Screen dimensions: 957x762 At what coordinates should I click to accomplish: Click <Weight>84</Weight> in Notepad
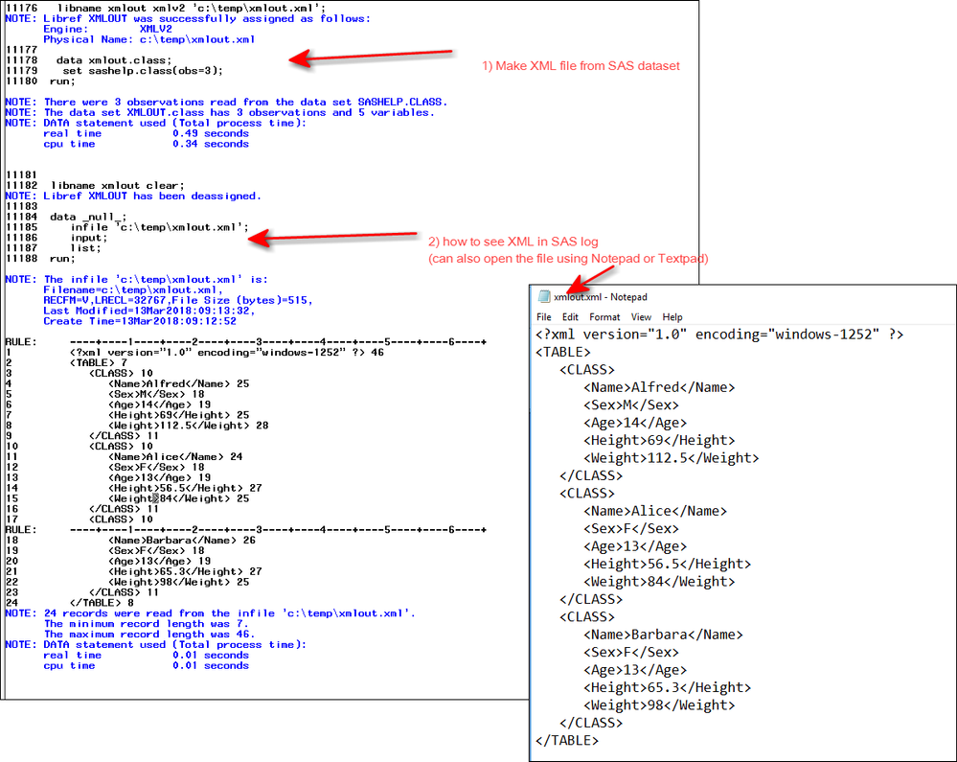[x=658, y=582]
